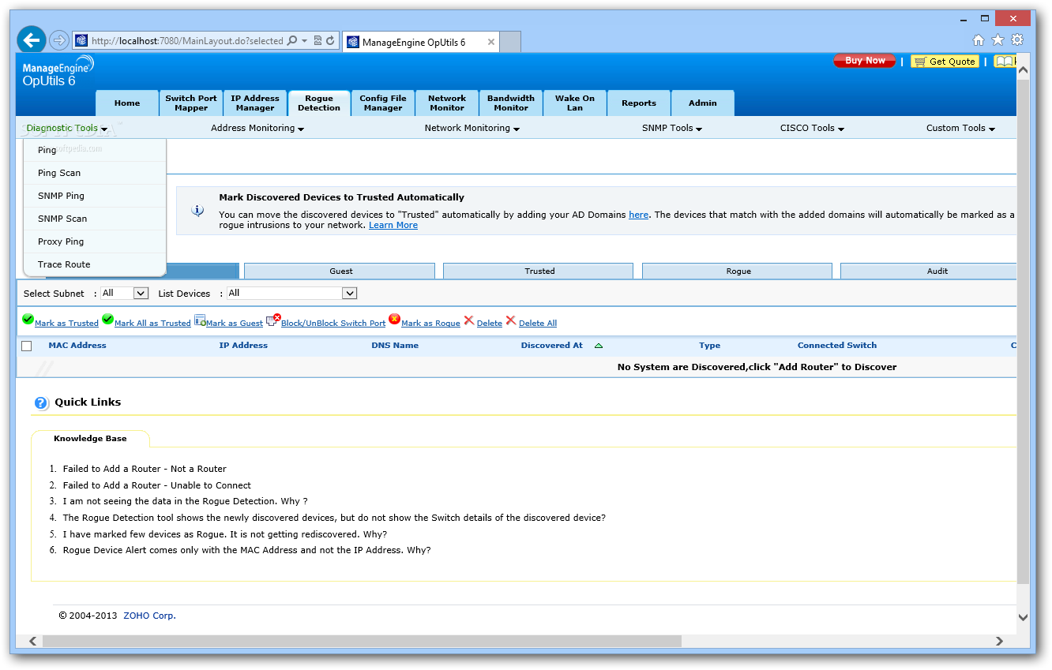1052x670 pixels.
Task: Click the refresh icon in address bar
Action: (x=330, y=40)
